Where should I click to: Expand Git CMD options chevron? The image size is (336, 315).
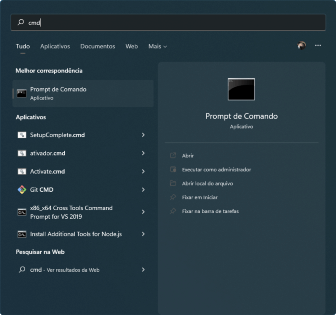tap(143, 190)
